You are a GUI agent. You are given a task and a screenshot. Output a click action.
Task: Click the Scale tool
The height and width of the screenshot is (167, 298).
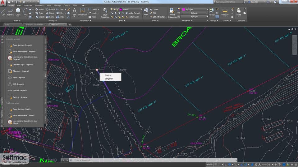(50, 17)
